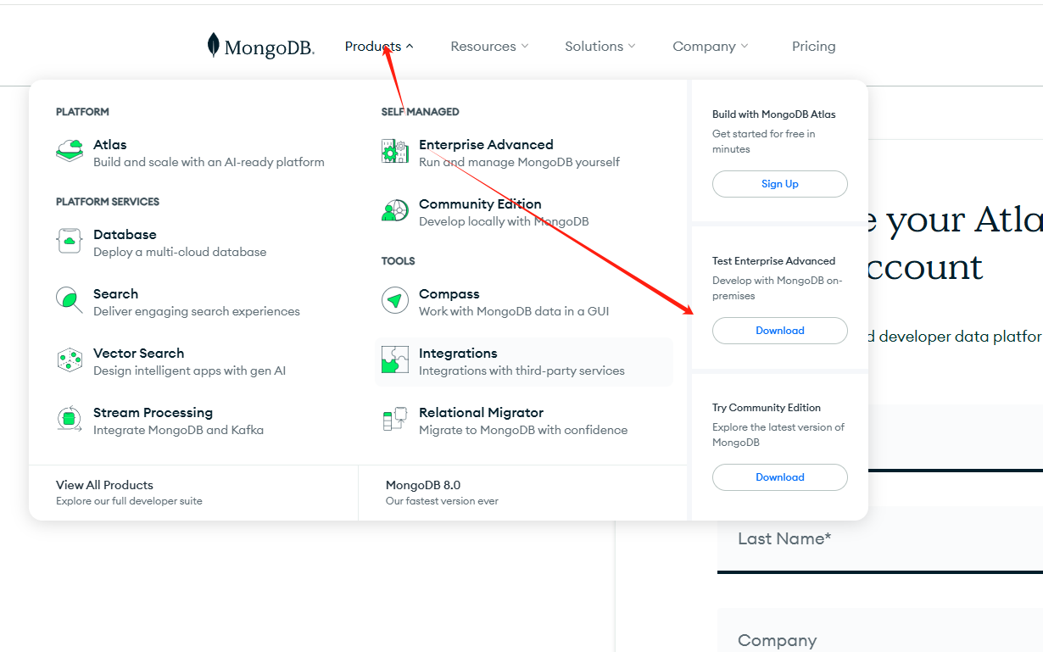The image size is (1043, 652).
Task: Click 'Develop locally with MongoDB' text
Action: [504, 221]
